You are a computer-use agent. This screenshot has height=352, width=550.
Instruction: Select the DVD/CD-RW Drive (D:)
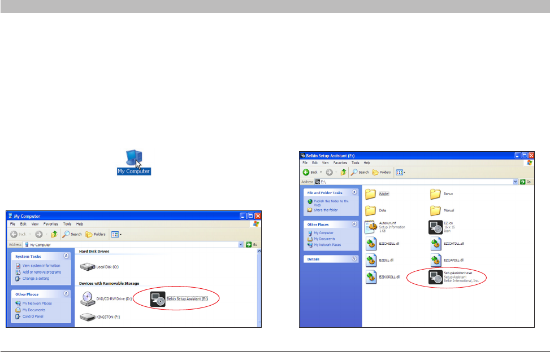click(106, 299)
